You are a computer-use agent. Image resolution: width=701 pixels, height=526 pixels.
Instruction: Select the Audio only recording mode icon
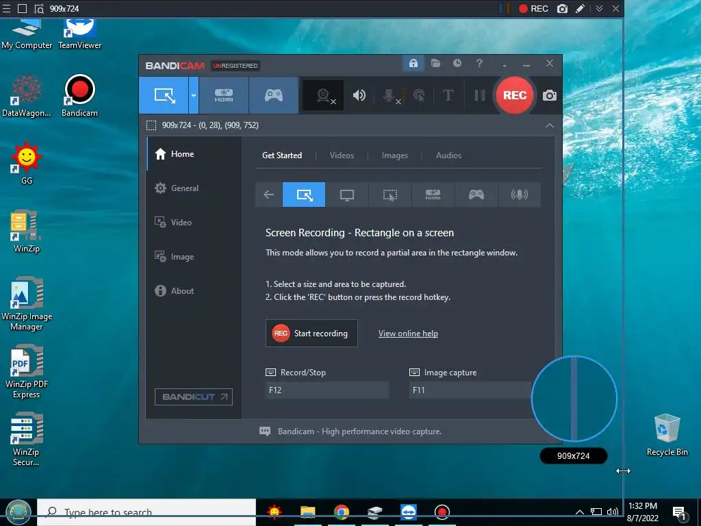[519, 195]
